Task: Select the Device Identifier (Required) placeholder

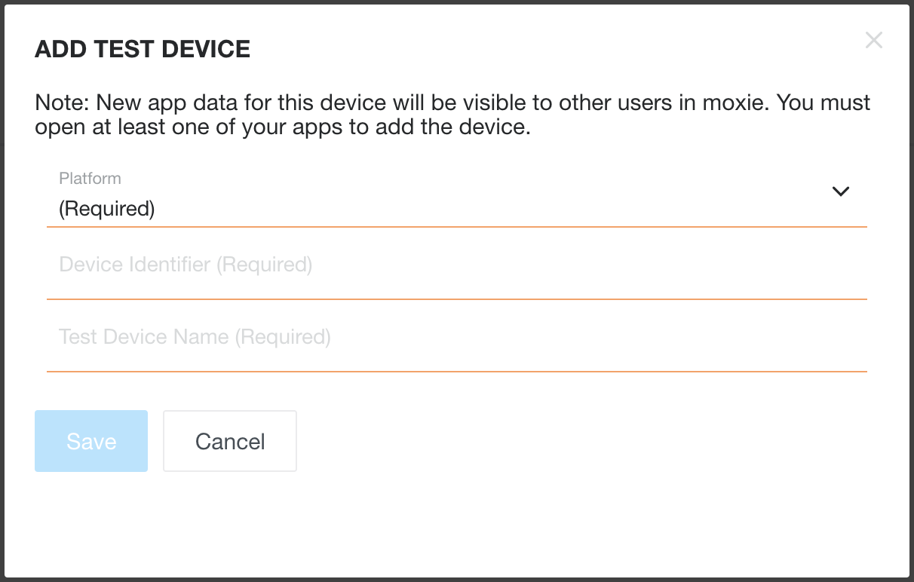Action: pos(186,265)
